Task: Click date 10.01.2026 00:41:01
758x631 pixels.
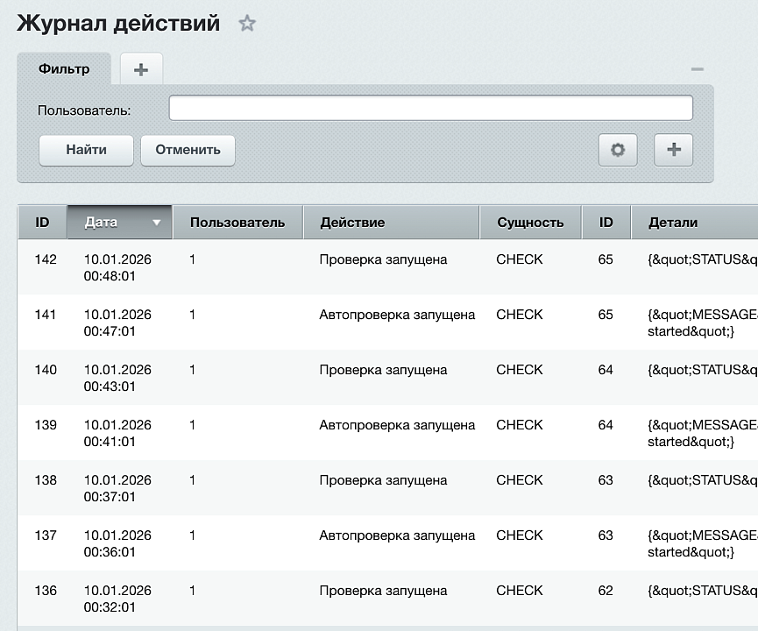Action: [117, 433]
